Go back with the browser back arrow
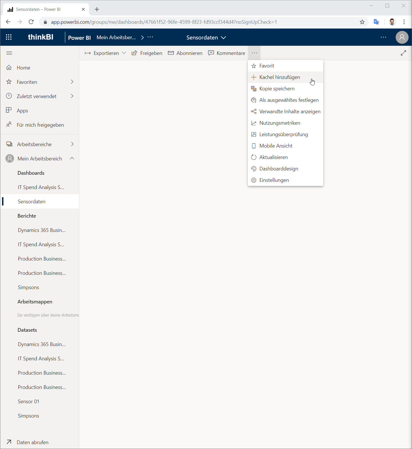The width and height of the screenshot is (412, 449). pyautogui.click(x=8, y=22)
